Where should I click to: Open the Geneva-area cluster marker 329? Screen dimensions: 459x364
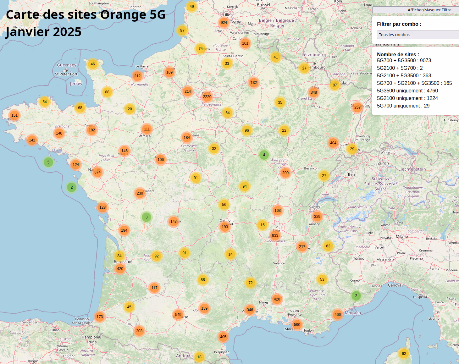(317, 217)
